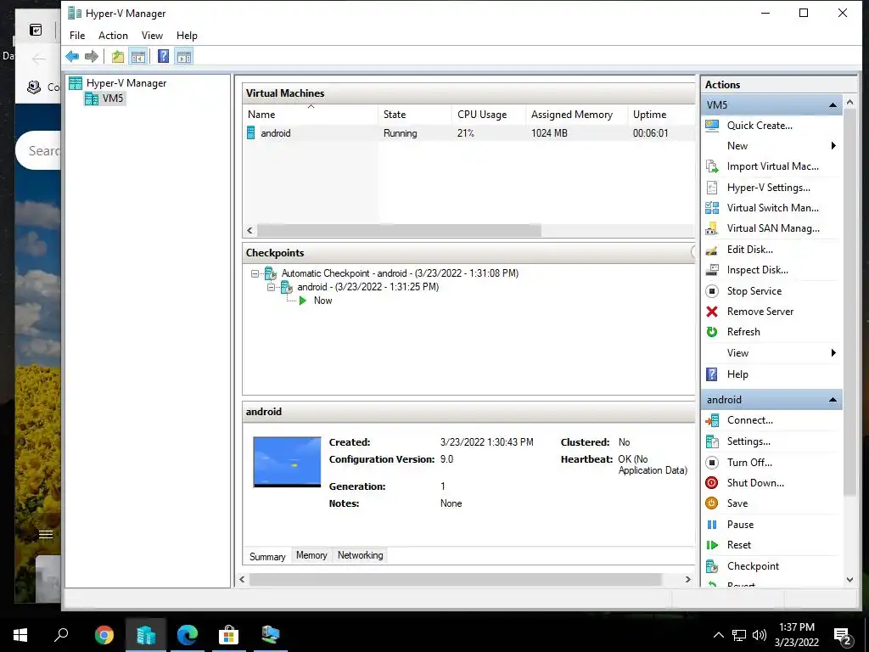Viewport: 869px width, 652px height.
Task: Open notification center icon
Action: click(x=843, y=636)
